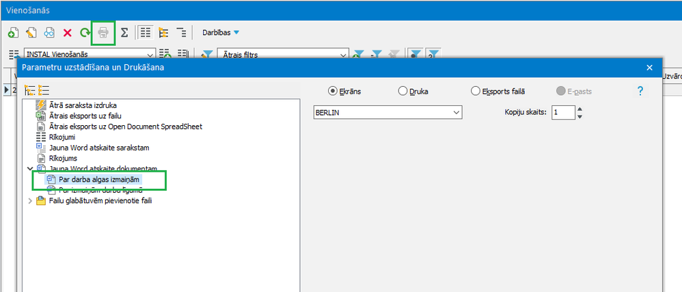Select the Rīkojums tree item
The image size is (682, 292).
click(63, 159)
